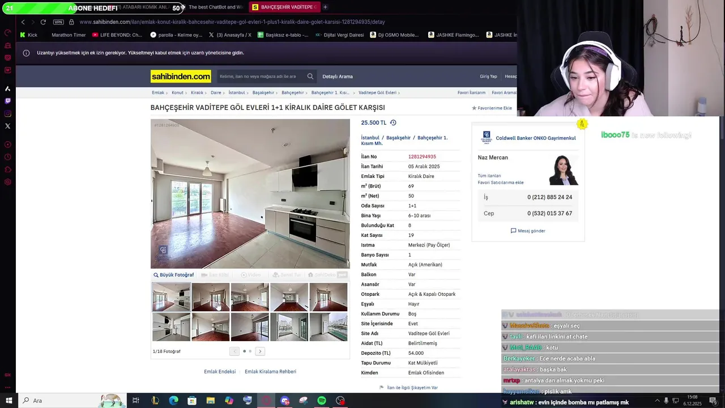The image size is (725, 408).
Task: Add listing via Favorilerime Ekle star
Action: (x=492, y=108)
